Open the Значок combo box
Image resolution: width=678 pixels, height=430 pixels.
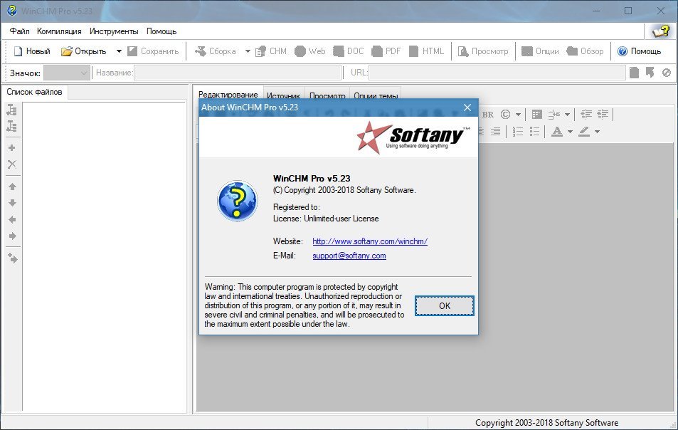tap(67, 73)
